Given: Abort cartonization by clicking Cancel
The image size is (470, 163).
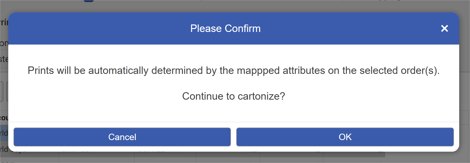Looking at the screenshot, I should click(122, 137).
